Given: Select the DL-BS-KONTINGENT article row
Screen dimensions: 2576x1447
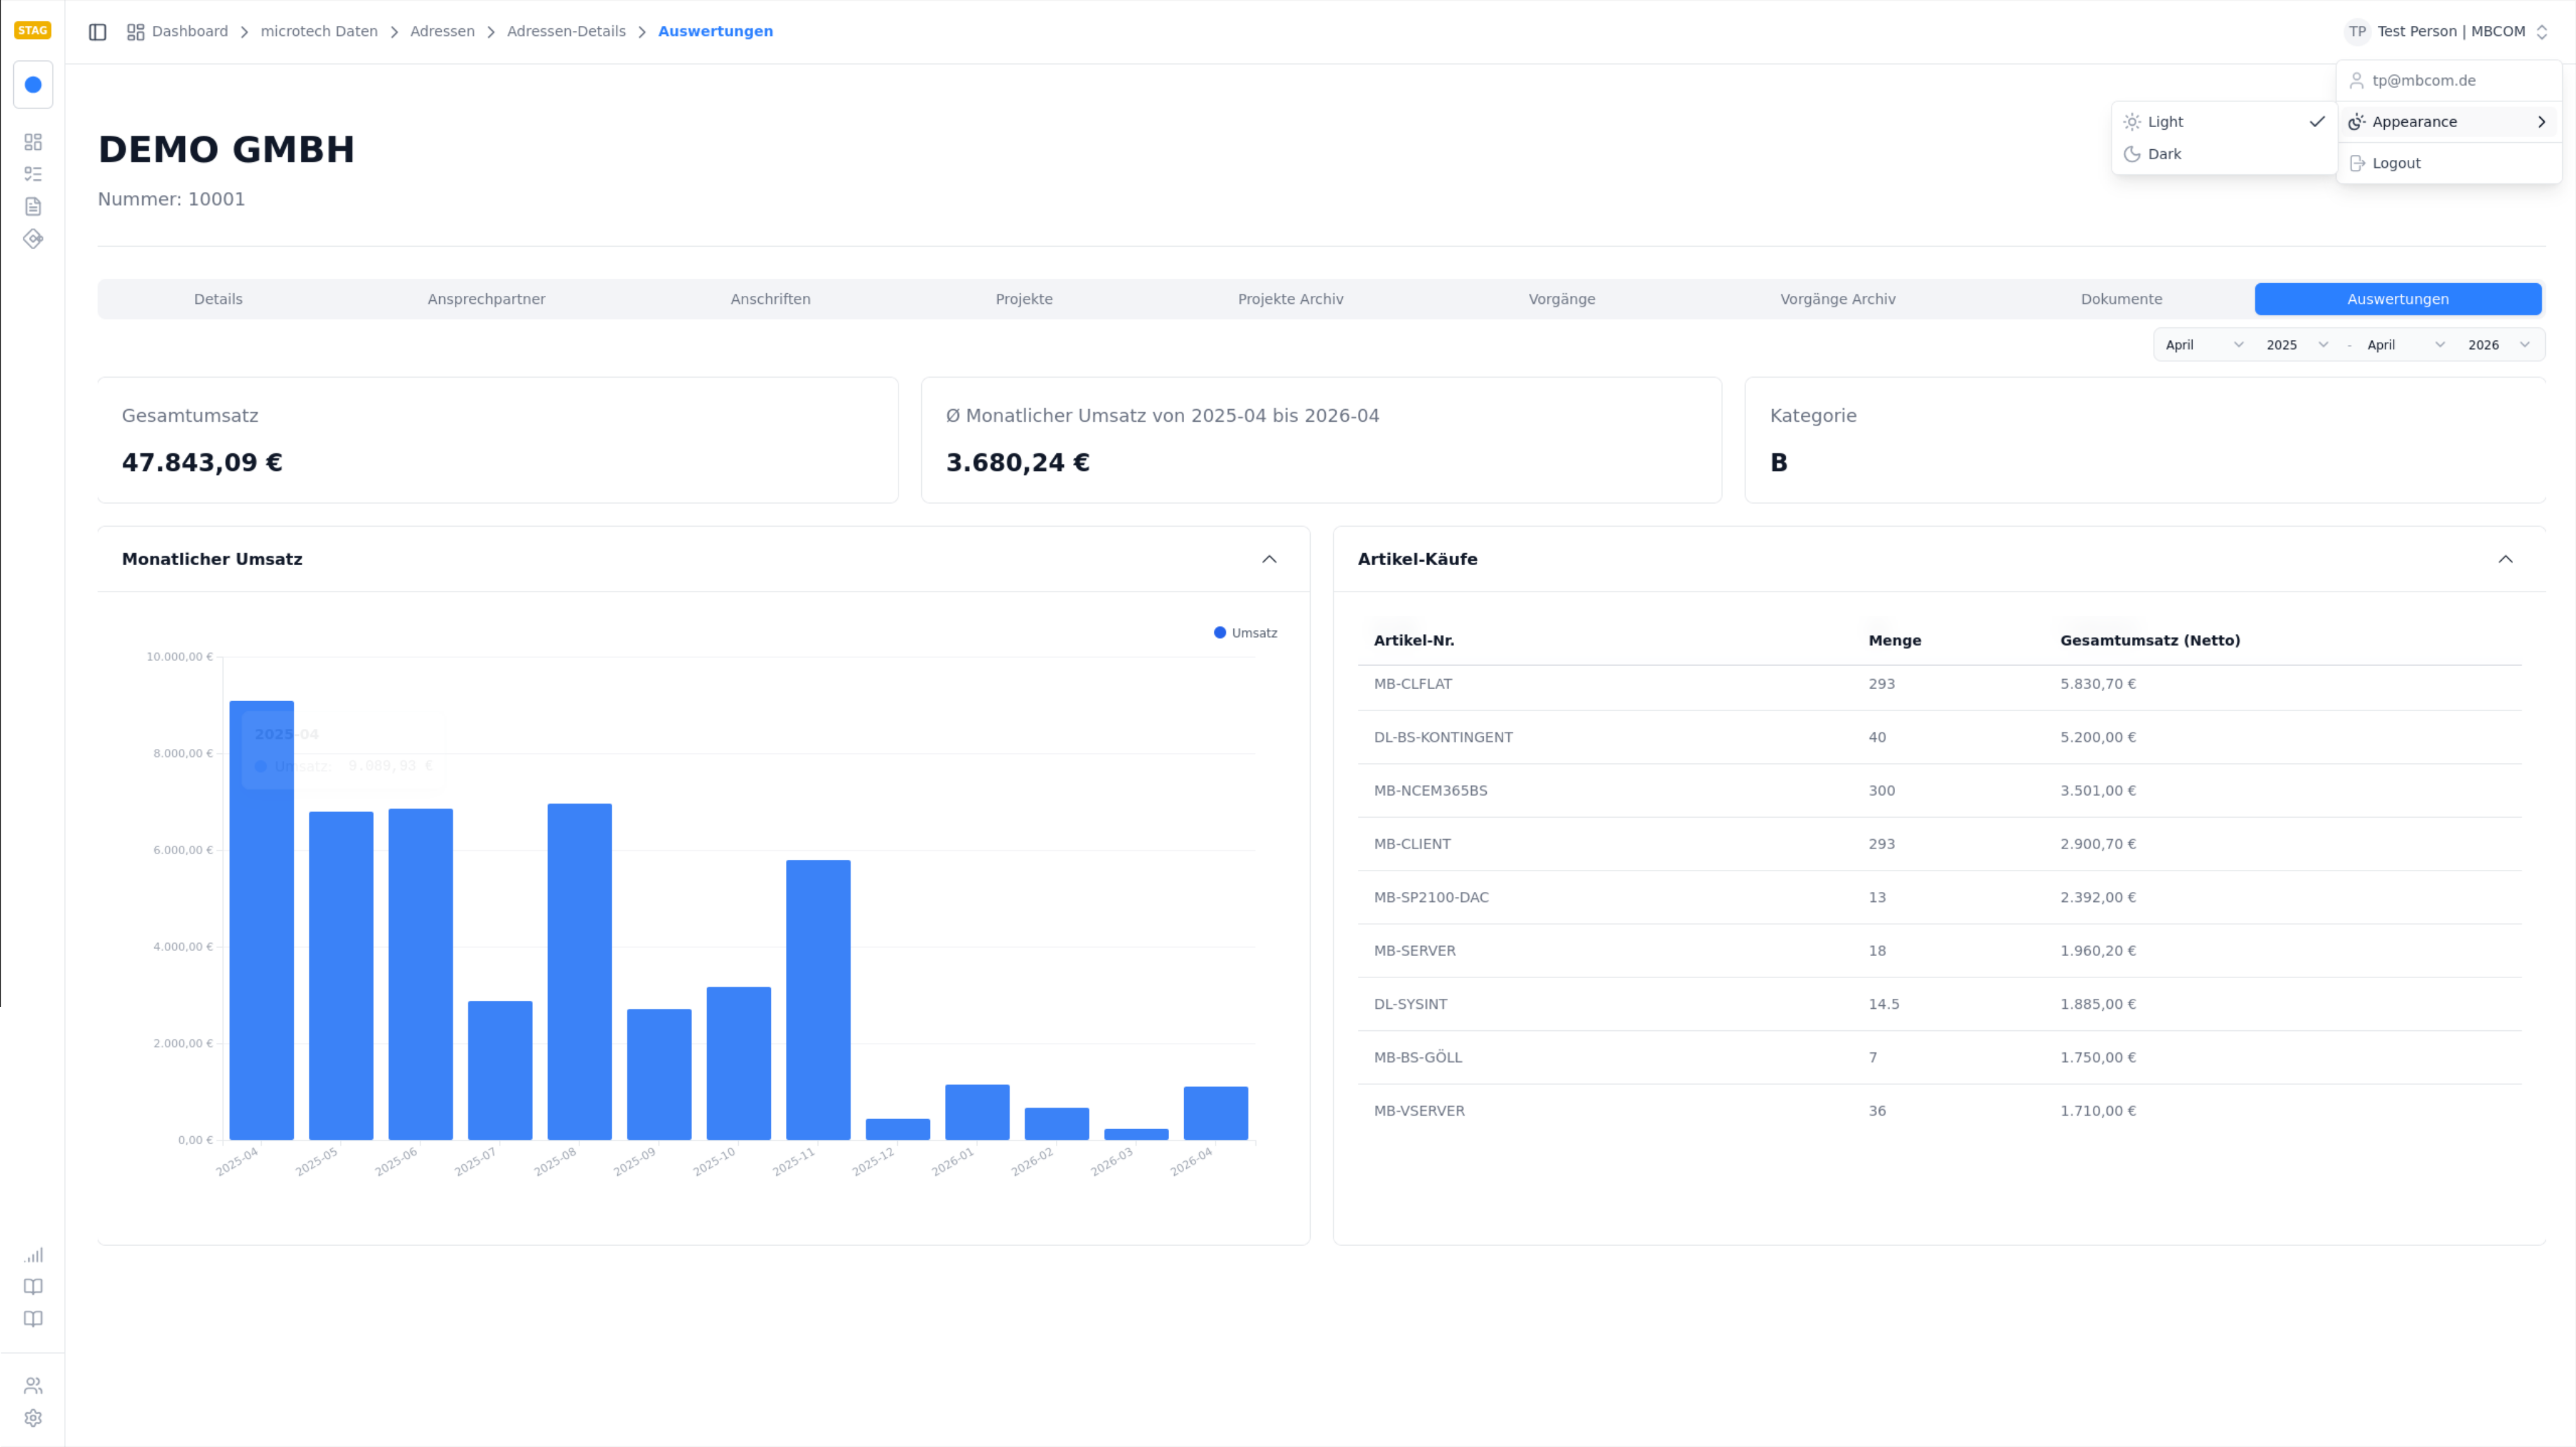Looking at the screenshot, I should point(1939,738).
